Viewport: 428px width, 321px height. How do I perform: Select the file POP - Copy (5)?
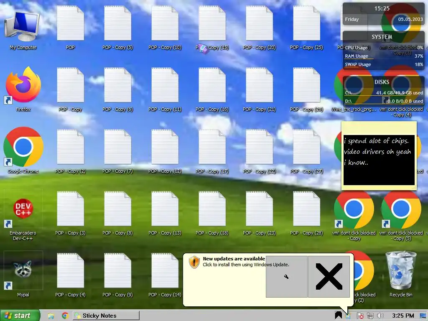(117, 27)
